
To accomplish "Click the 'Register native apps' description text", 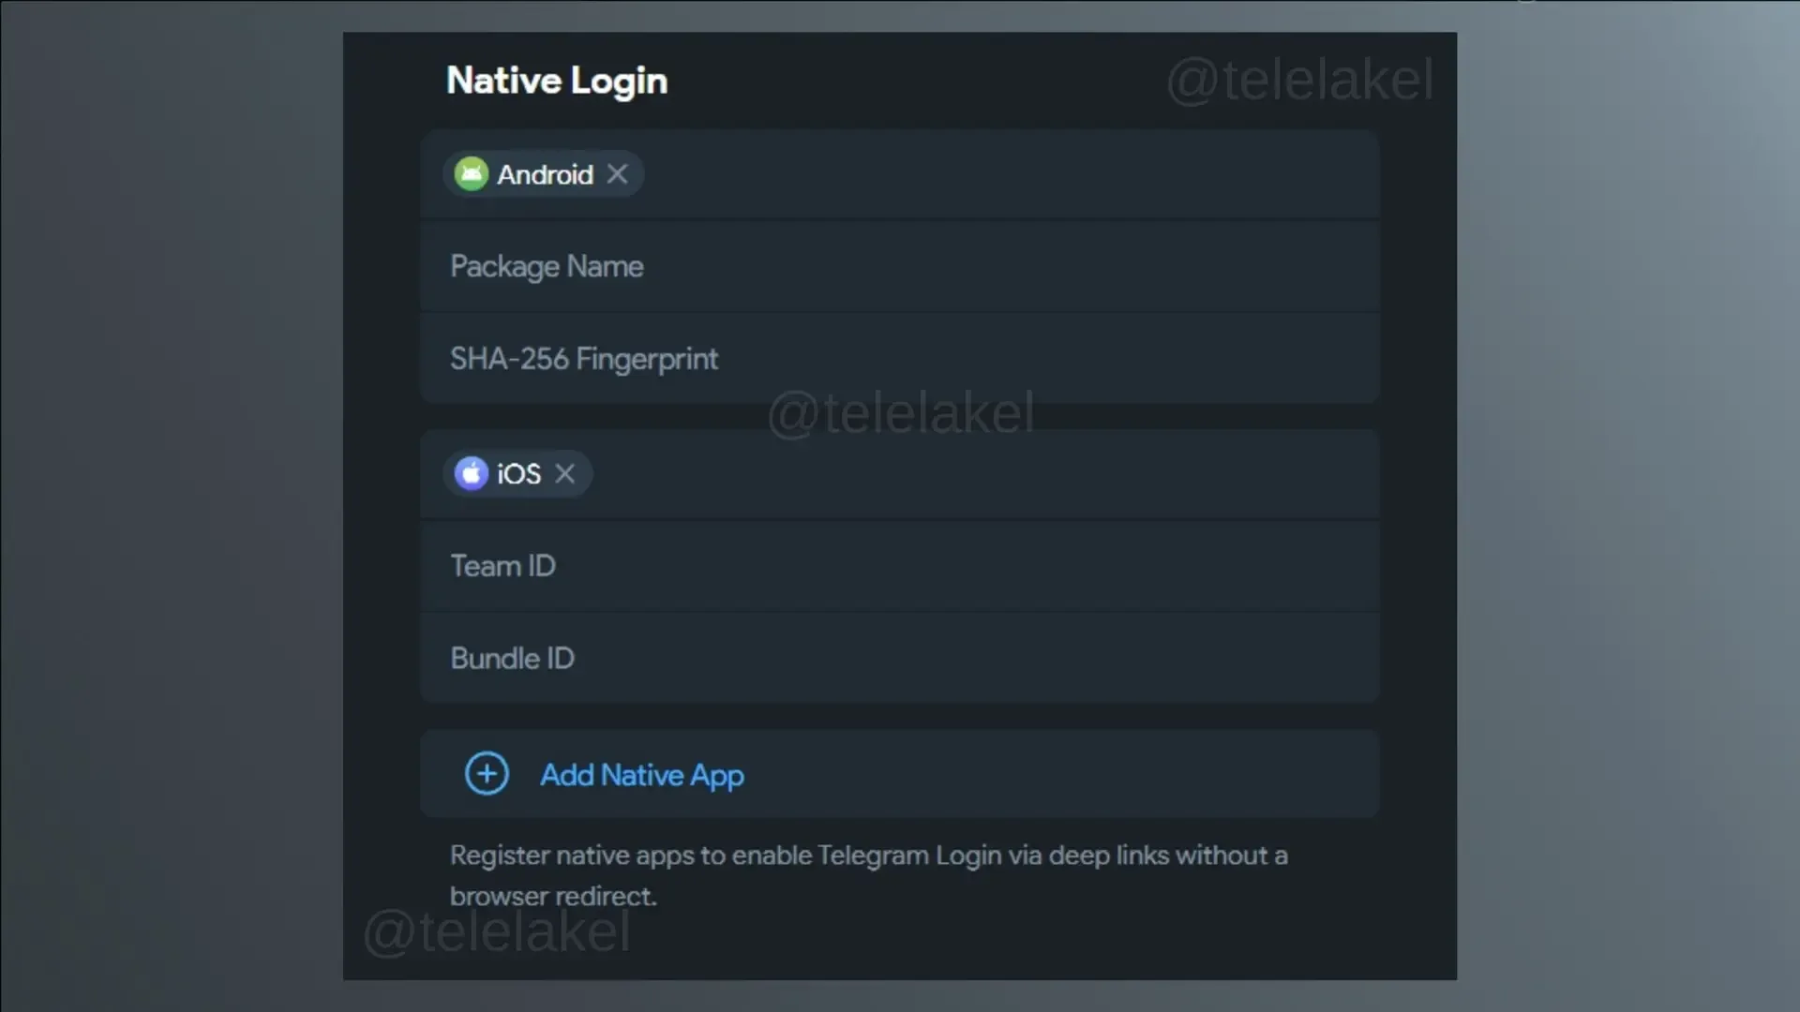I will coord(868,875).
